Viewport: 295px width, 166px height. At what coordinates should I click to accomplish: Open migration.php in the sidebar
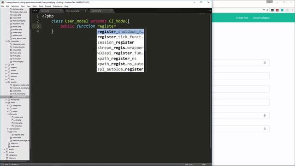pyautogui.click(x=18, y=24)
